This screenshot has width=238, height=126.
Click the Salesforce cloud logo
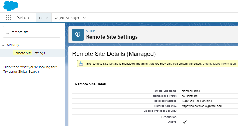[x=11, y=6]
